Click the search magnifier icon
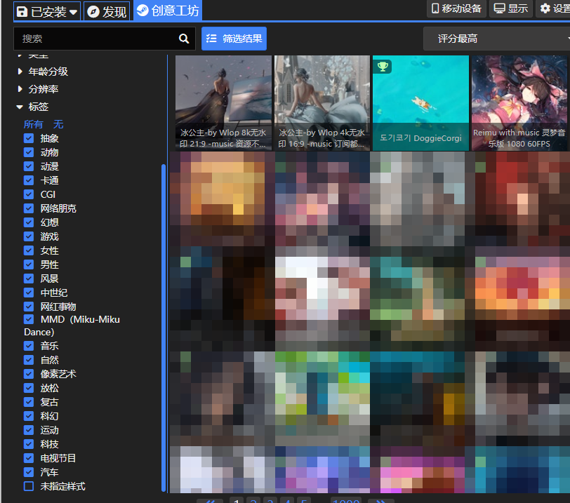This screenshot has height=503, width=570. [x=184, y=39]
